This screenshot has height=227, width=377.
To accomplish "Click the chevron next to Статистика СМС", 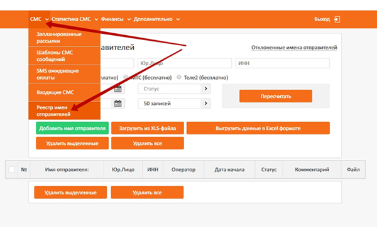I will pyautogui.click(x=96, y=19).
